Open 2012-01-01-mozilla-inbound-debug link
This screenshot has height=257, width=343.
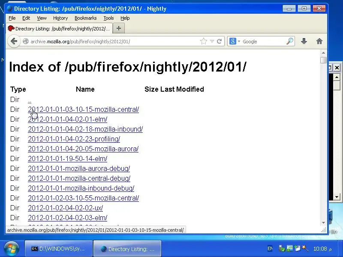pyautogui.click(x=81, y=188)
